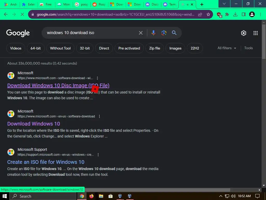Open notification center icon
Screen dimensions: 266x200
click(257, 196)
